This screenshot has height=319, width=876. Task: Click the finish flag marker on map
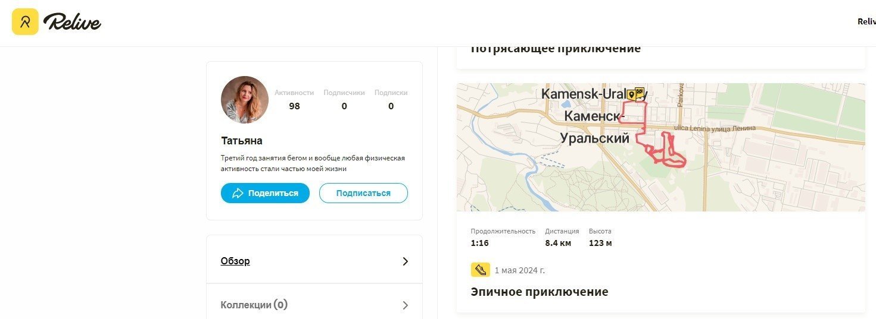coord(640,92)
